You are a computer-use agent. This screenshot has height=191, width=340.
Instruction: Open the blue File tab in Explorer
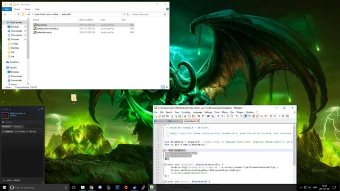tap(7, 9)
